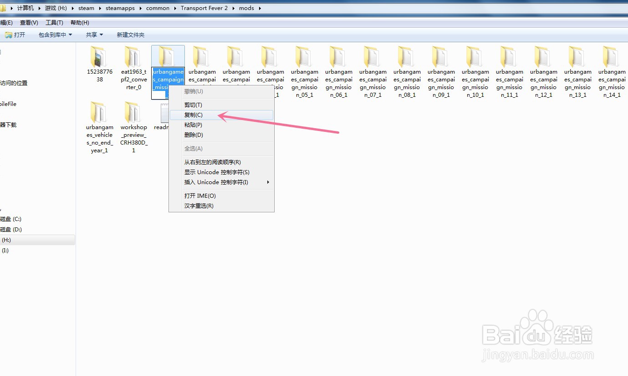Choose Cut (剪切) in context menu
This screenshot has height=376, width=628.
click(x=221, y=105)
